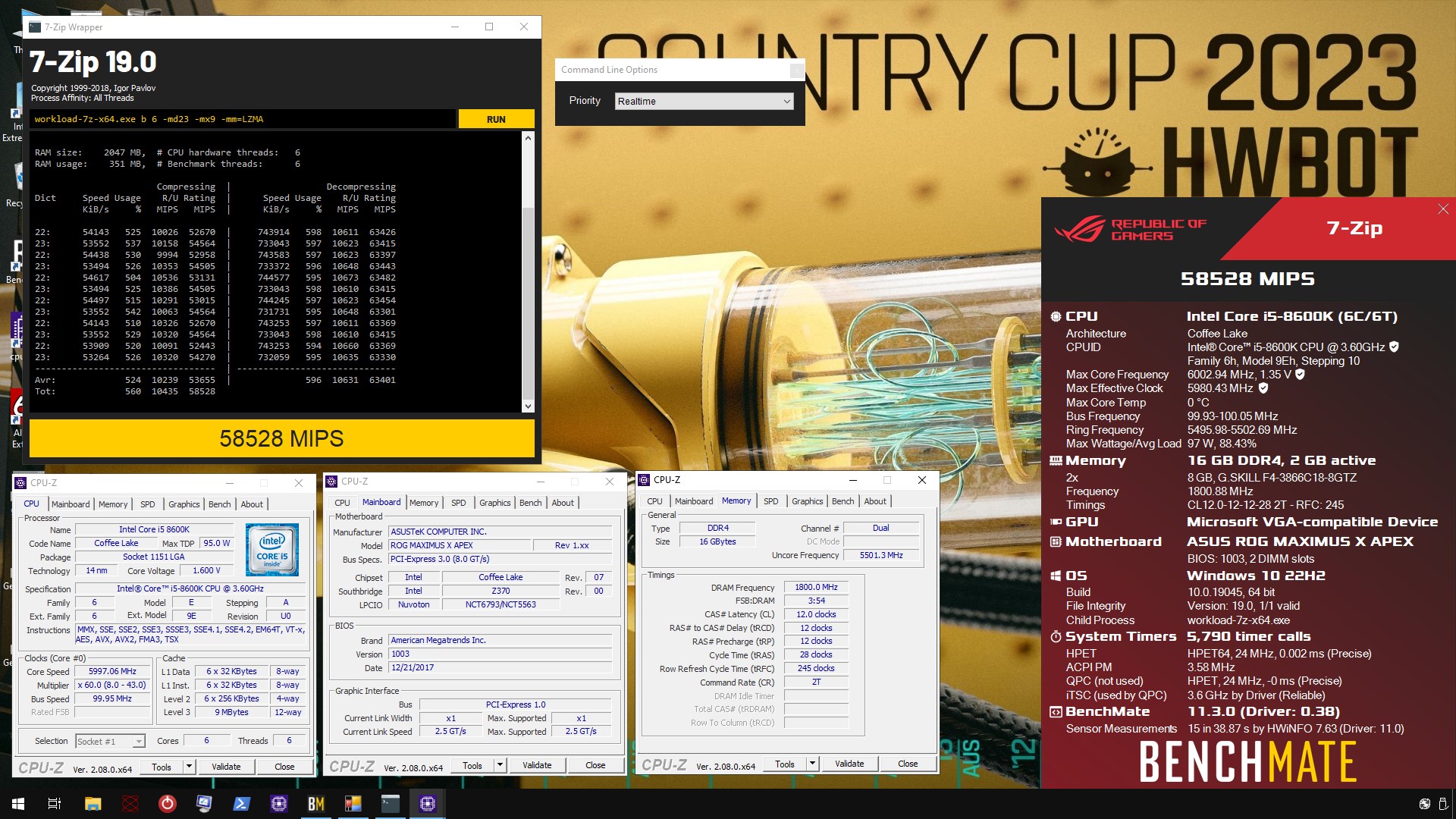The image size is (1456, 819).
Task: Click the highlighted CPU-Z taskbar icon
Action: (427, 804)
